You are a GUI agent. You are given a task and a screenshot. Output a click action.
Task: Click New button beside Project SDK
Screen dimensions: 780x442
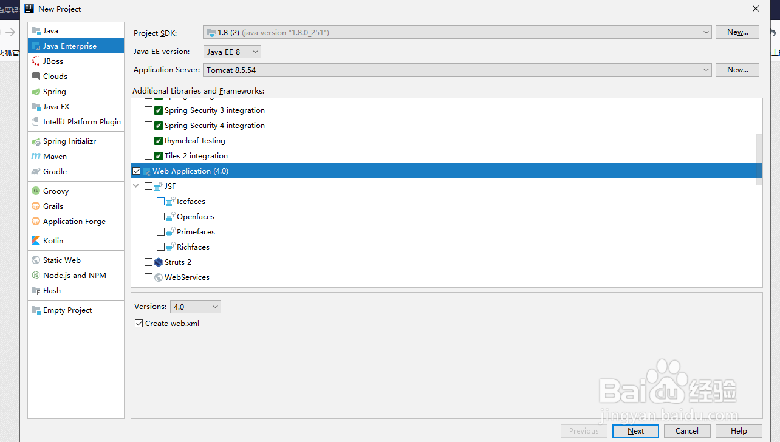pos(737,32)
